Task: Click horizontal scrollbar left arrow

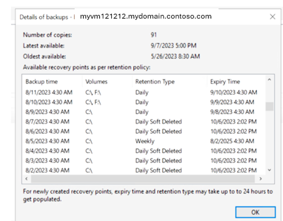Action: click(27, 179)
